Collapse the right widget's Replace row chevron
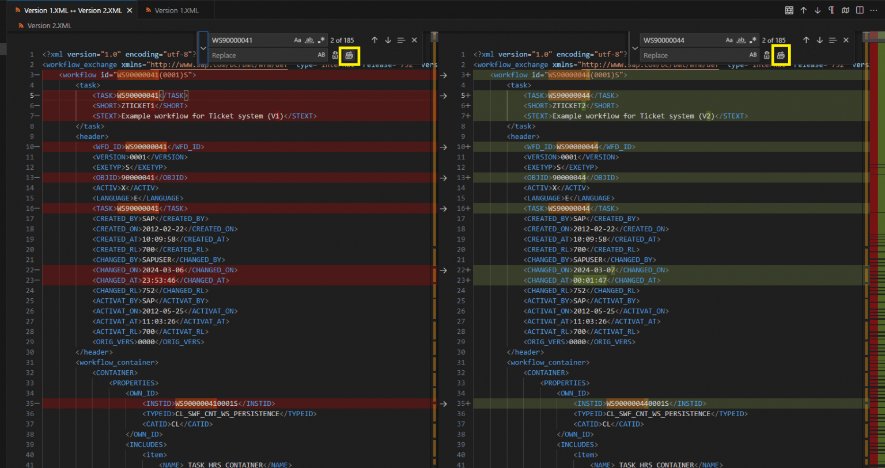This screenshot has width=885, height=468. [x=634, y=47]
